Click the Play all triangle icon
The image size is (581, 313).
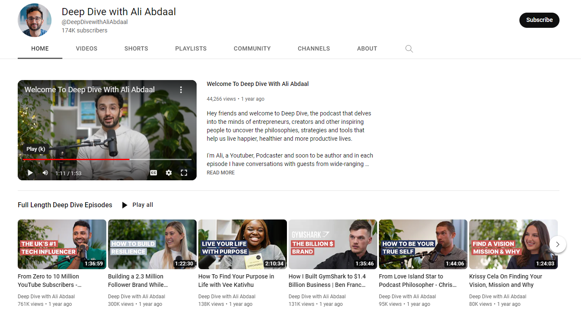[x=124, y=205]
